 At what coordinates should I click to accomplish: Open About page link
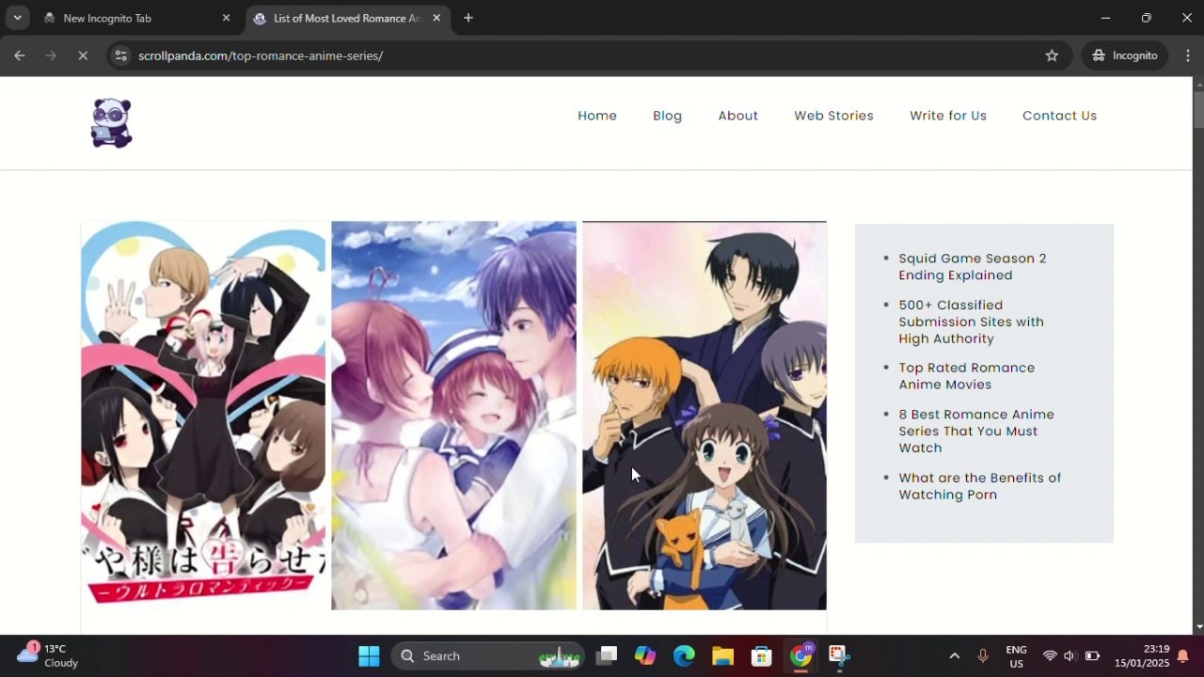[737, 116]
